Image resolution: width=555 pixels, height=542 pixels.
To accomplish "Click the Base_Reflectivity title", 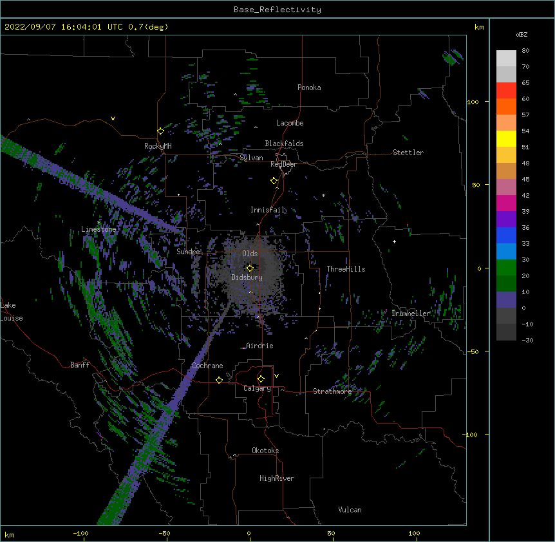I will pyautogui.click(x=277, y=10).
